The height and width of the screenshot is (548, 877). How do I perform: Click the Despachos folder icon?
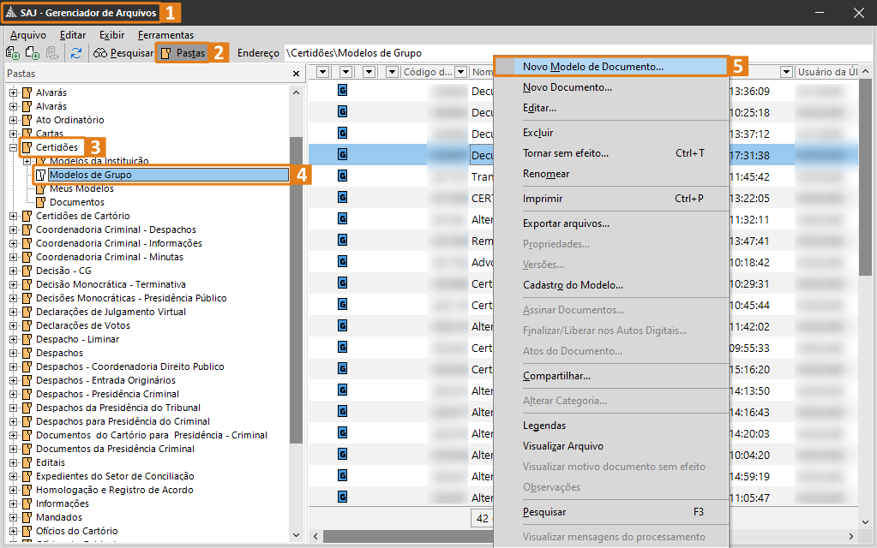click(x=27, y=353)
